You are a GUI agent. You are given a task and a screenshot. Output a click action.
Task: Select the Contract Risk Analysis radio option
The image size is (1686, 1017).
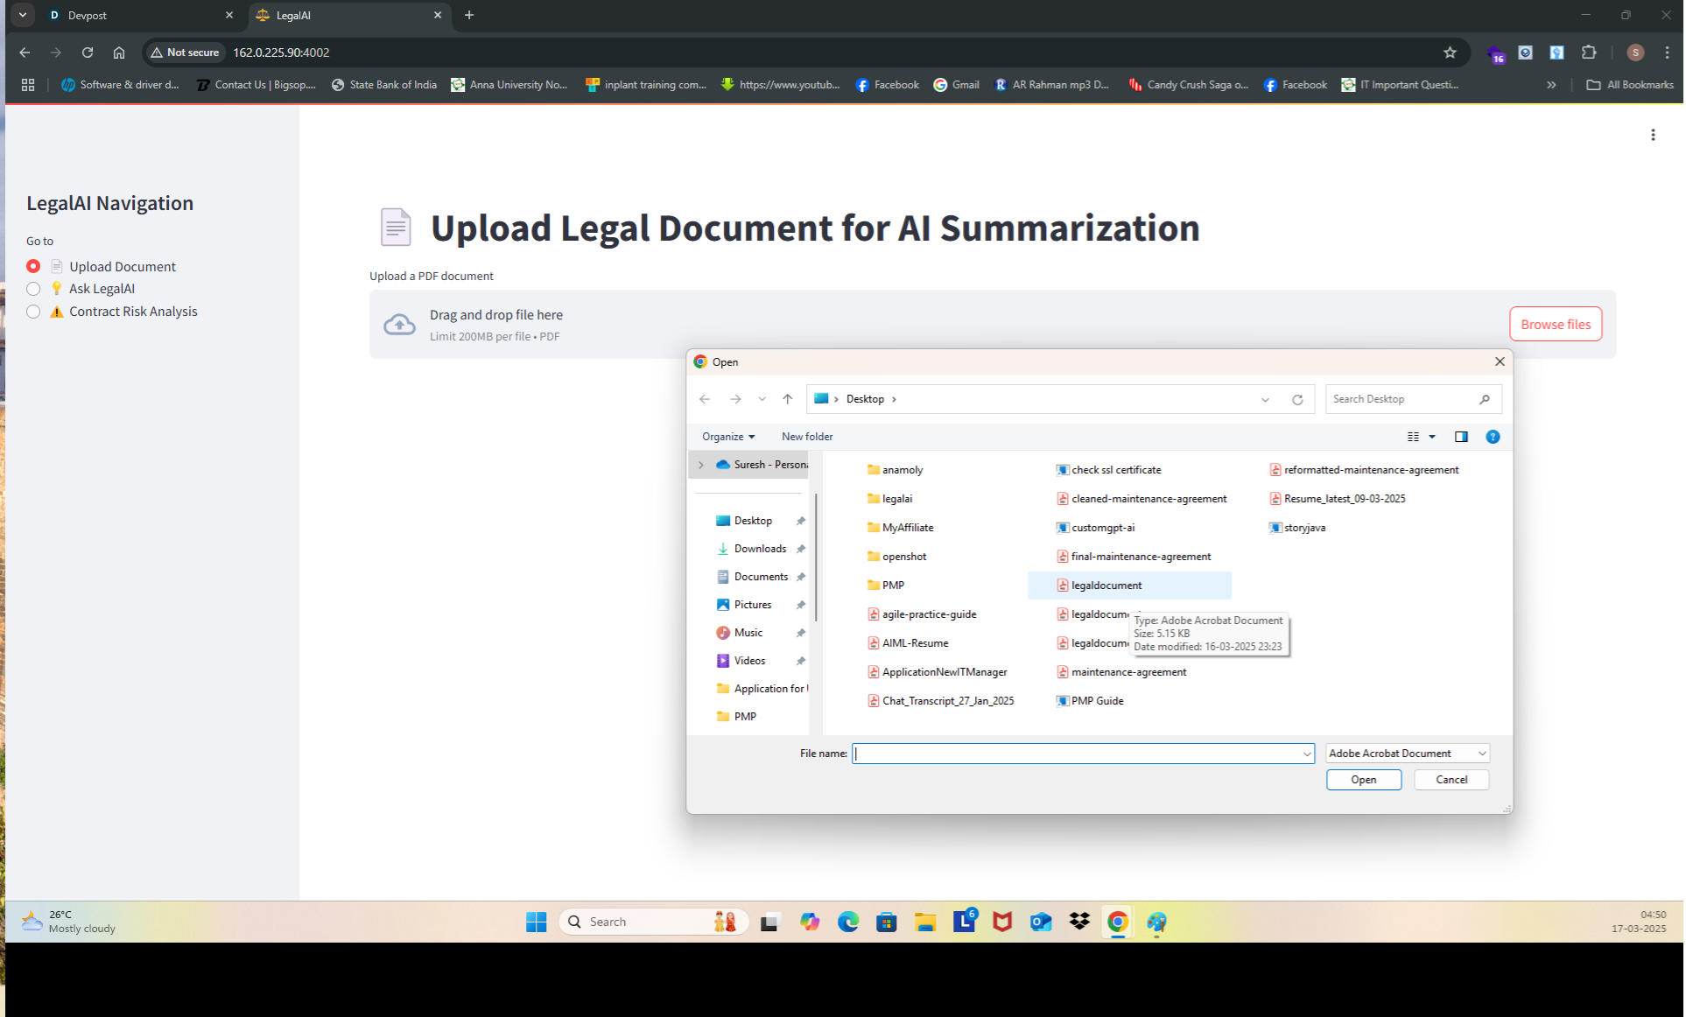point(33,312)
